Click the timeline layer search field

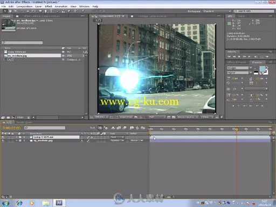point(45,128)
